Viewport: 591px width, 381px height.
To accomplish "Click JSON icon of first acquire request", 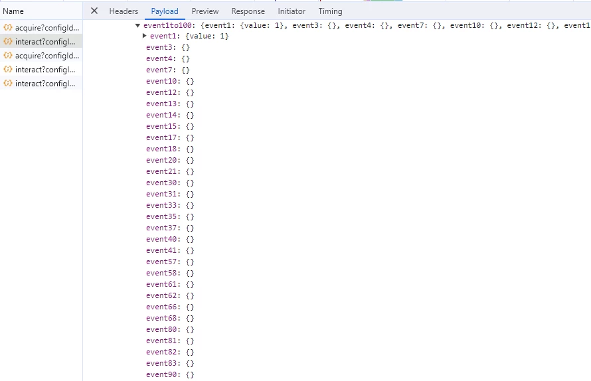I will (x=7, y=27).
